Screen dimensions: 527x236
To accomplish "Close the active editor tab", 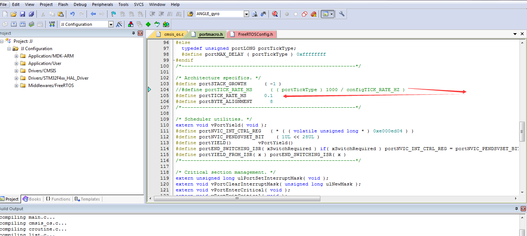I will coord(522,34).
